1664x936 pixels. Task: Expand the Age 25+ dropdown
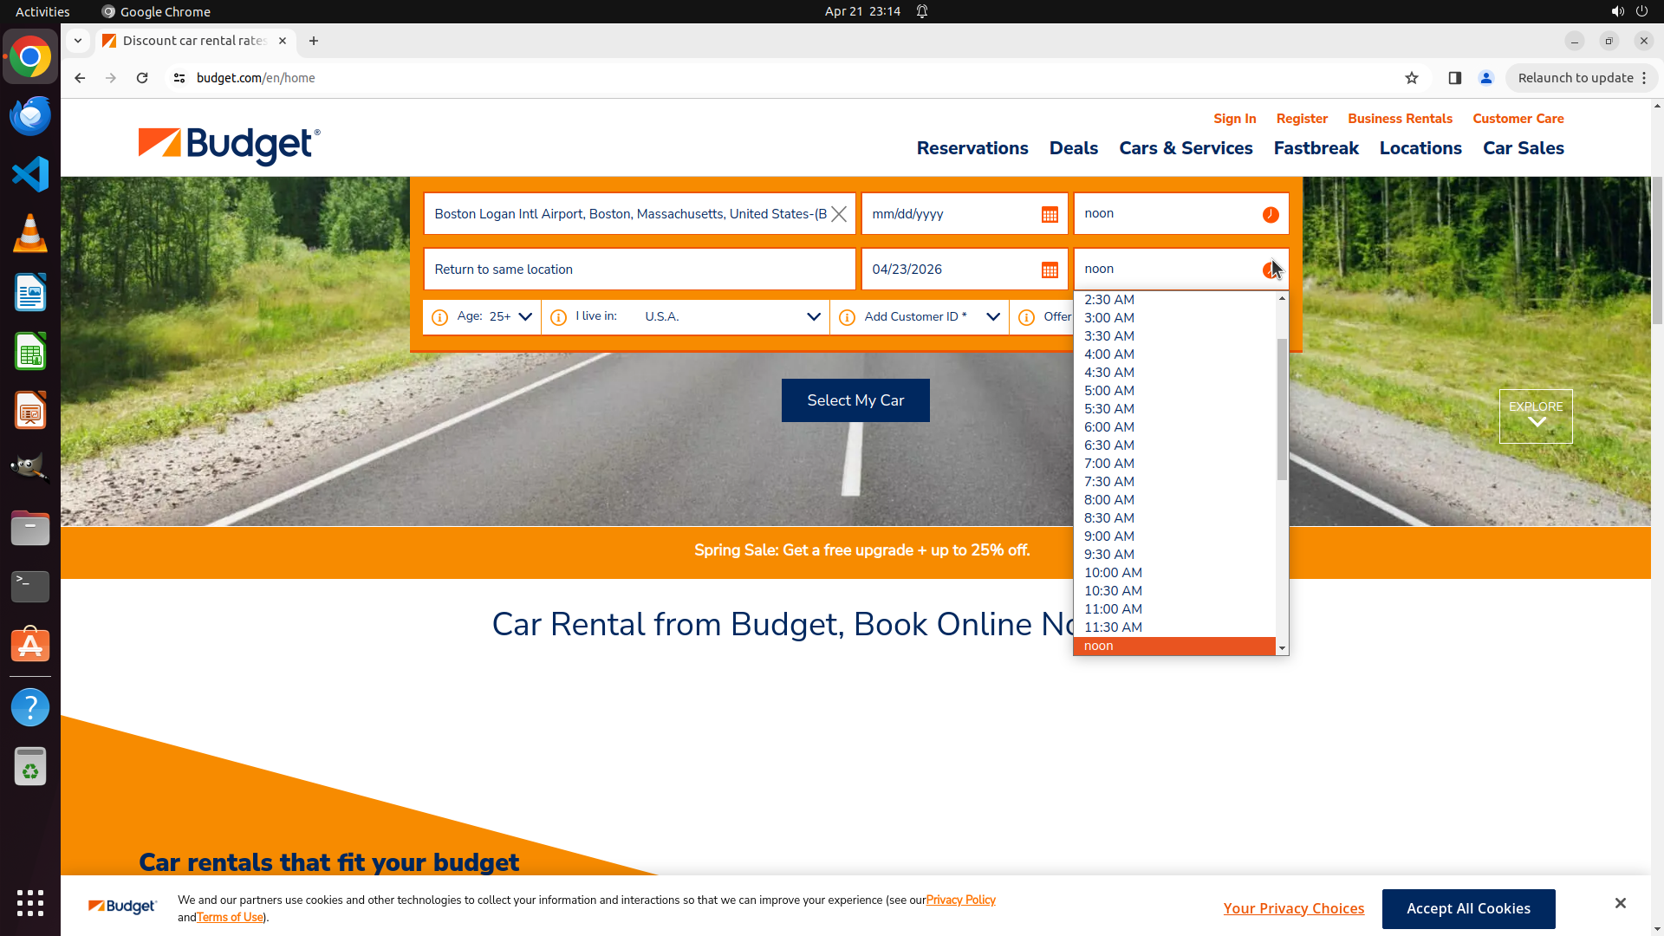click(x=525, y=317)
